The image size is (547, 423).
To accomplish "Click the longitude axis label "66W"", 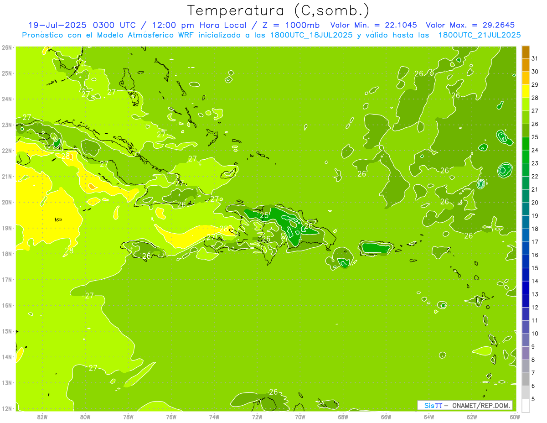I will pyautogui.click(x=386, y=417).
